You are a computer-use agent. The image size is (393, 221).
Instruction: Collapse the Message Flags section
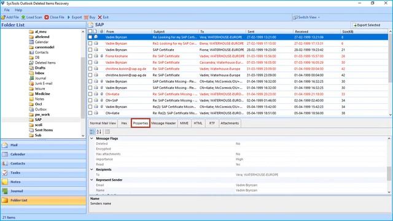(x=91, y=138)
